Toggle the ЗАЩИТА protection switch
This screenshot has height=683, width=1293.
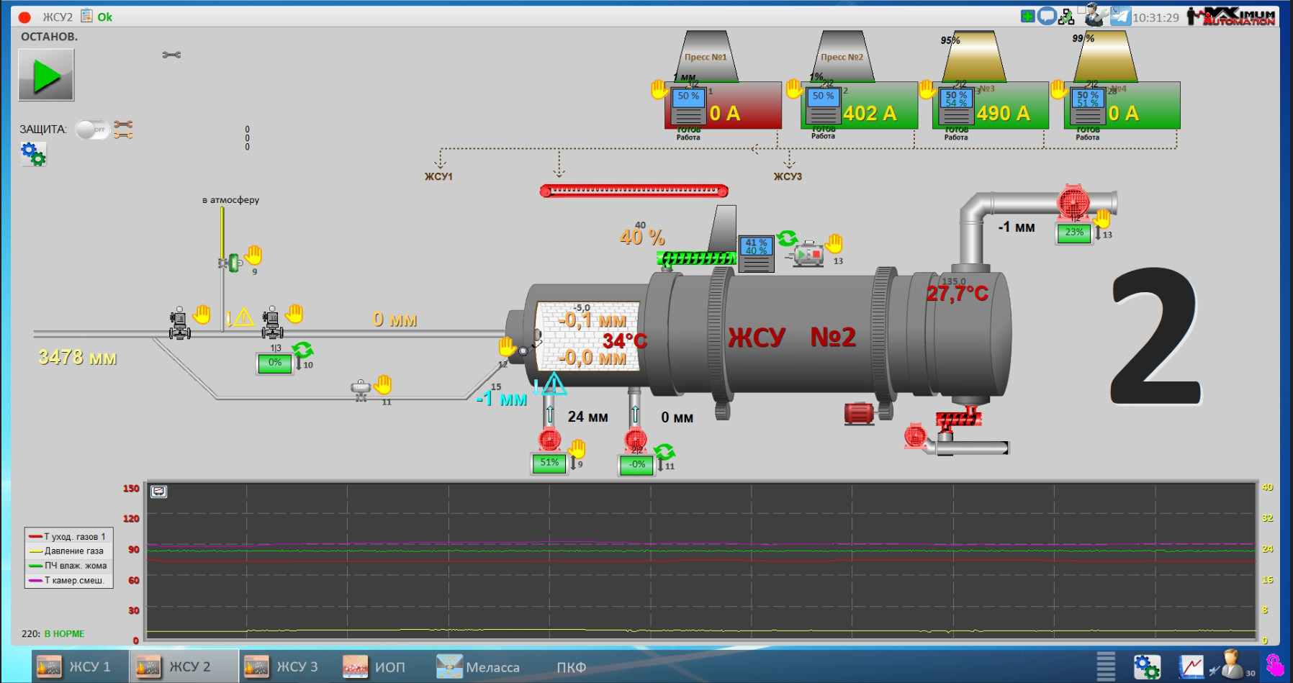tap(91, 130)
